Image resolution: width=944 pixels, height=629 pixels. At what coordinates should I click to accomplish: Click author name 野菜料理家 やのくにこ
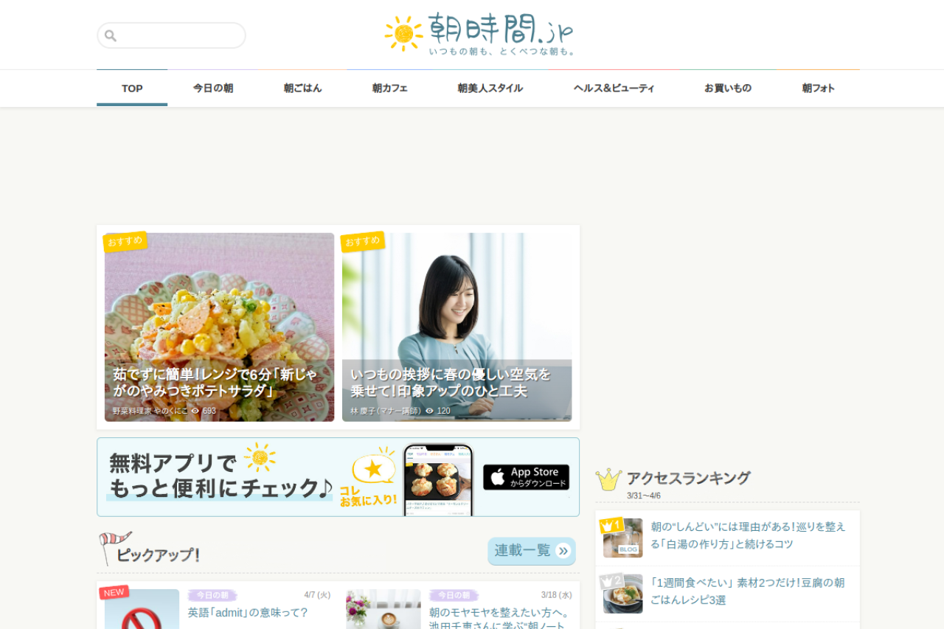[x=150, y=411]
